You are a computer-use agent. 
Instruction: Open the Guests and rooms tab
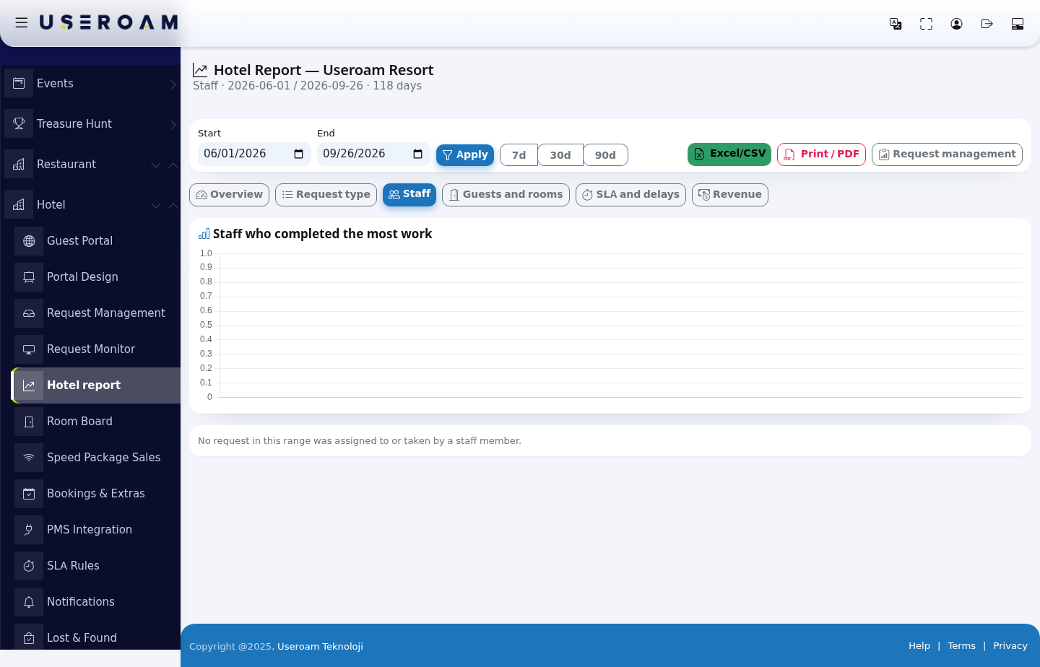click(x=506, y=195)
